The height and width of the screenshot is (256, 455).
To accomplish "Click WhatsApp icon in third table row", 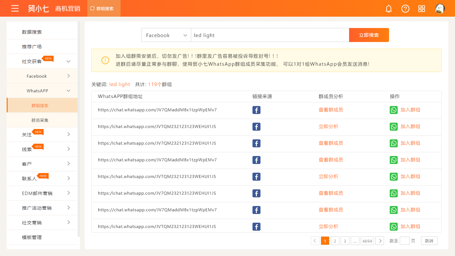I will 394,143.
